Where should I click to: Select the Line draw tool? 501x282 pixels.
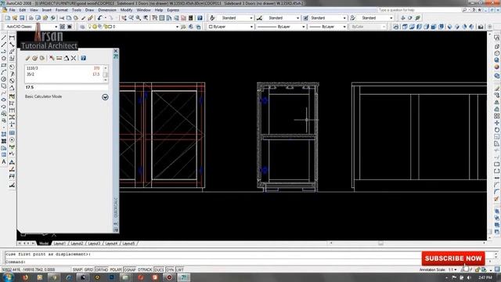click(x=4, y=38)
